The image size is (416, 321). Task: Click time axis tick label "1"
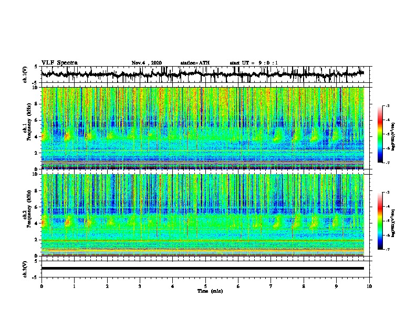(74, 286)
